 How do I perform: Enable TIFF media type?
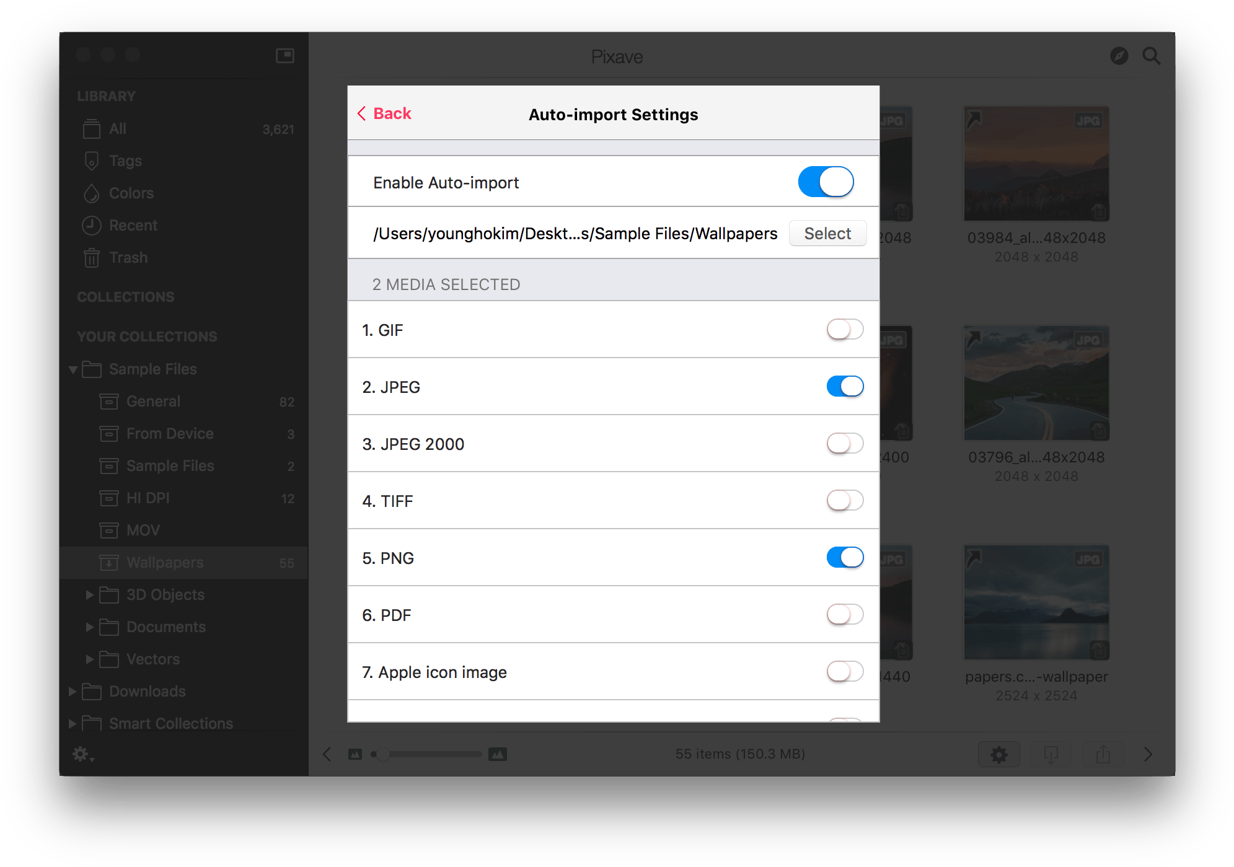click(845, 501)
